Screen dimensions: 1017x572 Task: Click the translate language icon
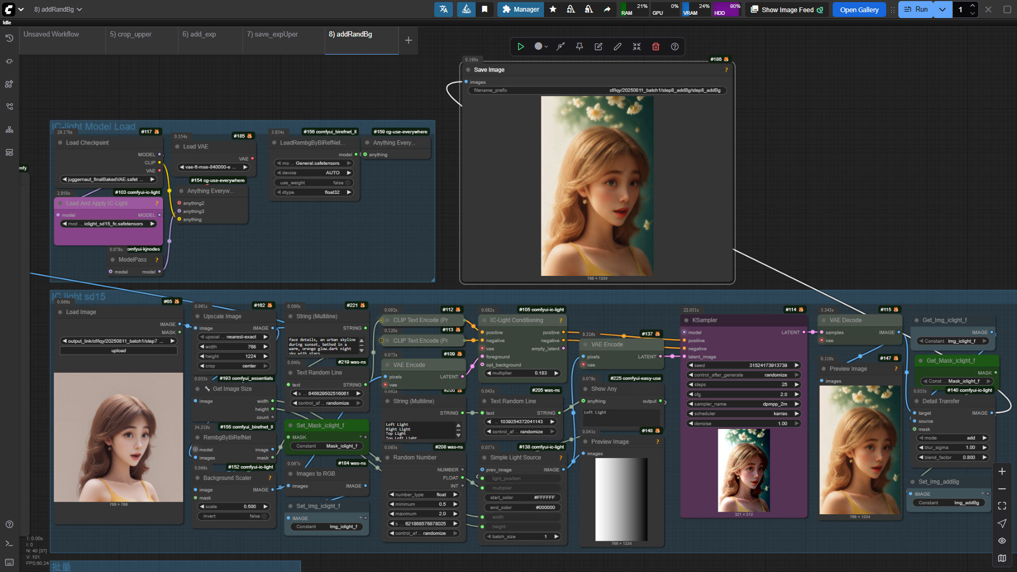pos(443,10)
